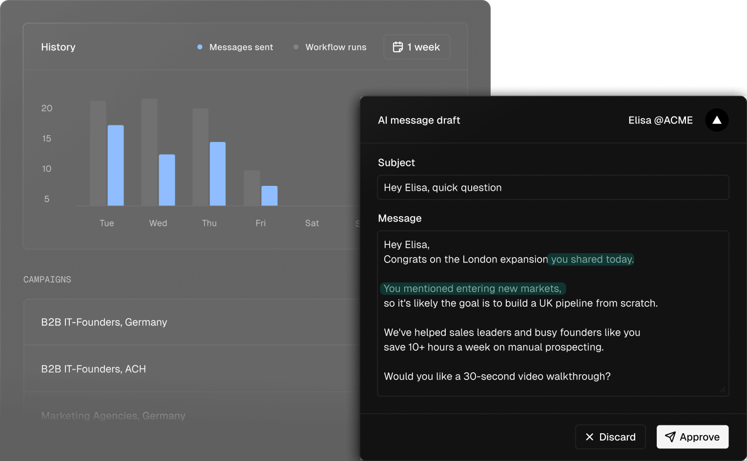The width and height of the screenshot is (747, 461).
Task: Click the gray Workflow runs legend dot
Action: pos(296,47)
